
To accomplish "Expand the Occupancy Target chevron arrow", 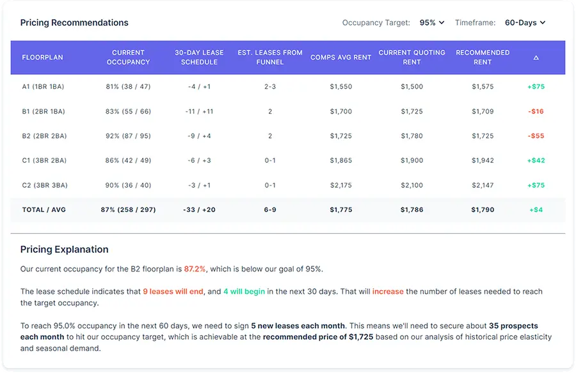I will coord(440,22).
